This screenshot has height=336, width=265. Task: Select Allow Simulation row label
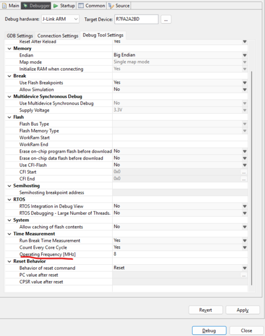pyautogui.click(x=36, y=90)
